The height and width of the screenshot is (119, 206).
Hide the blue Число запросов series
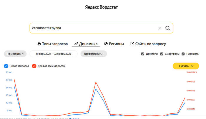click(6, 66)
